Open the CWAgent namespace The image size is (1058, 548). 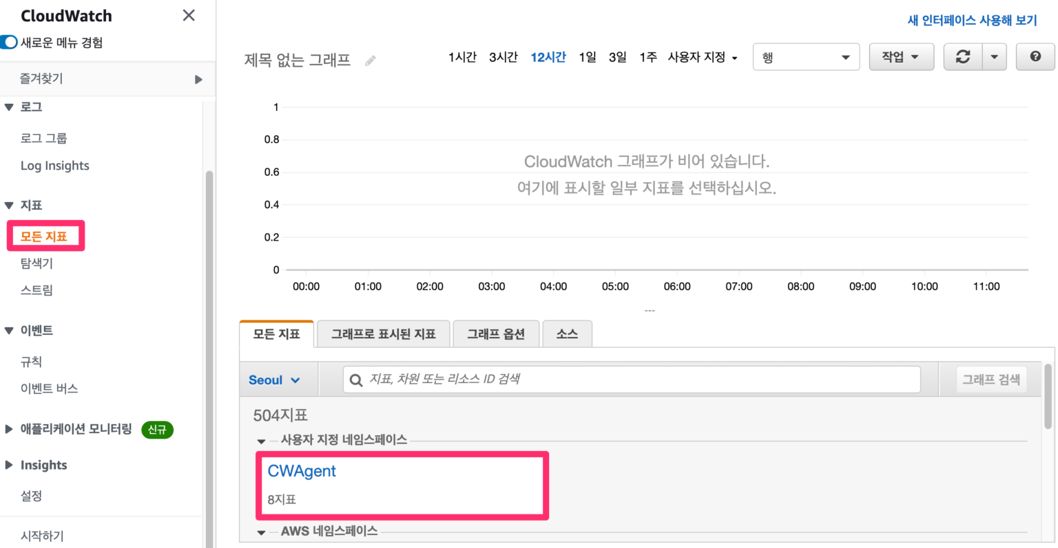click(302, 471)
